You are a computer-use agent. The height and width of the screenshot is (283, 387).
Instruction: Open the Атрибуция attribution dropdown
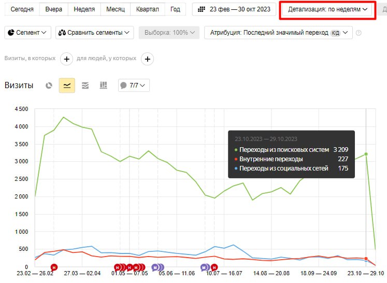(278, 33)
